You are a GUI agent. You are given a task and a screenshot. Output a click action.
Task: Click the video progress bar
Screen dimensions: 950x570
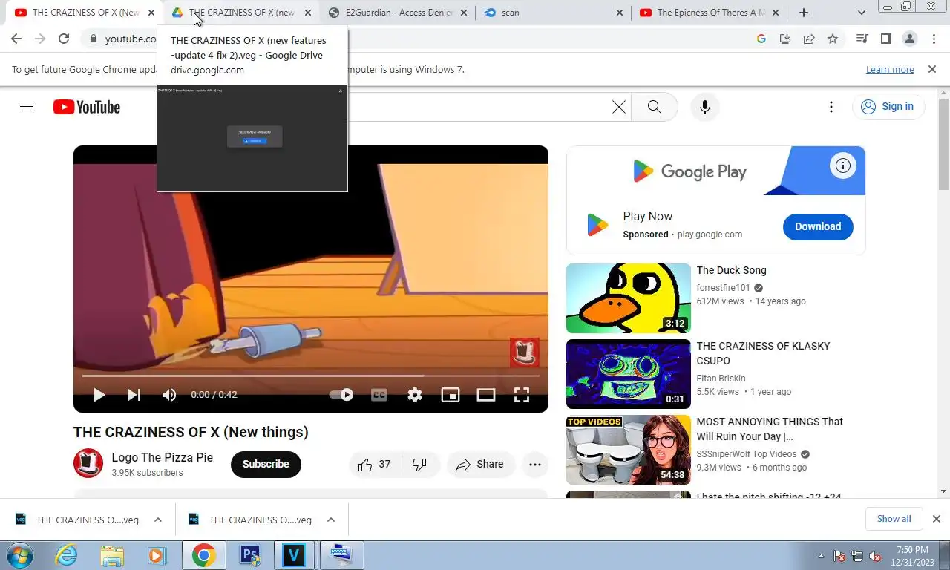point(311,376)
